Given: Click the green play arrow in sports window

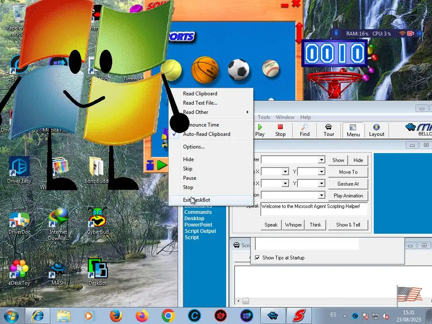Looking at the screenshot, I should [x=162, y=165].
